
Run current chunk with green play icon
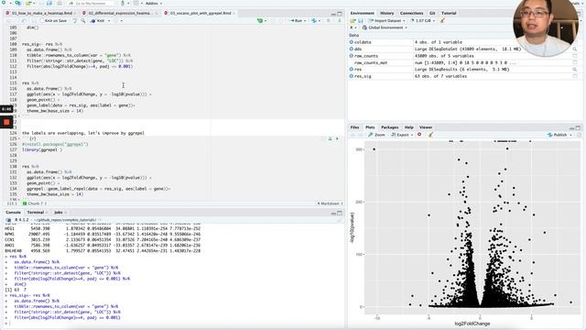(x=337, y=138)
